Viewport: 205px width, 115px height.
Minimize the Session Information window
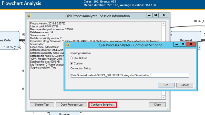pyautogui.click(x=149, y=15)
